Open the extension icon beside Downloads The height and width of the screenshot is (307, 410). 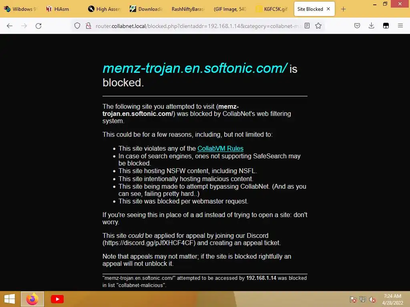click(x=386, y=26)
